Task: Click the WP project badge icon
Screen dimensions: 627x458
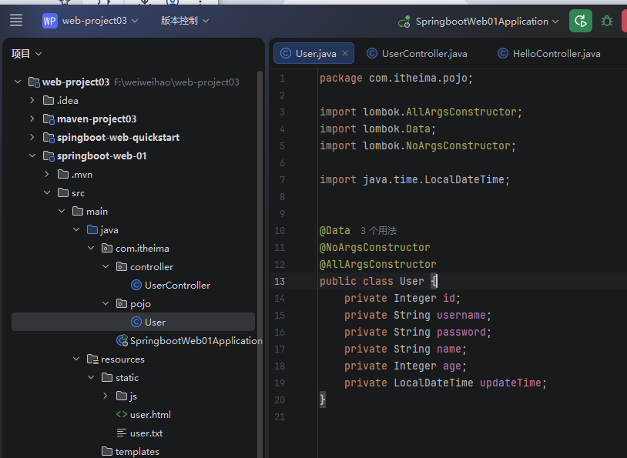Action: (49, 21)
